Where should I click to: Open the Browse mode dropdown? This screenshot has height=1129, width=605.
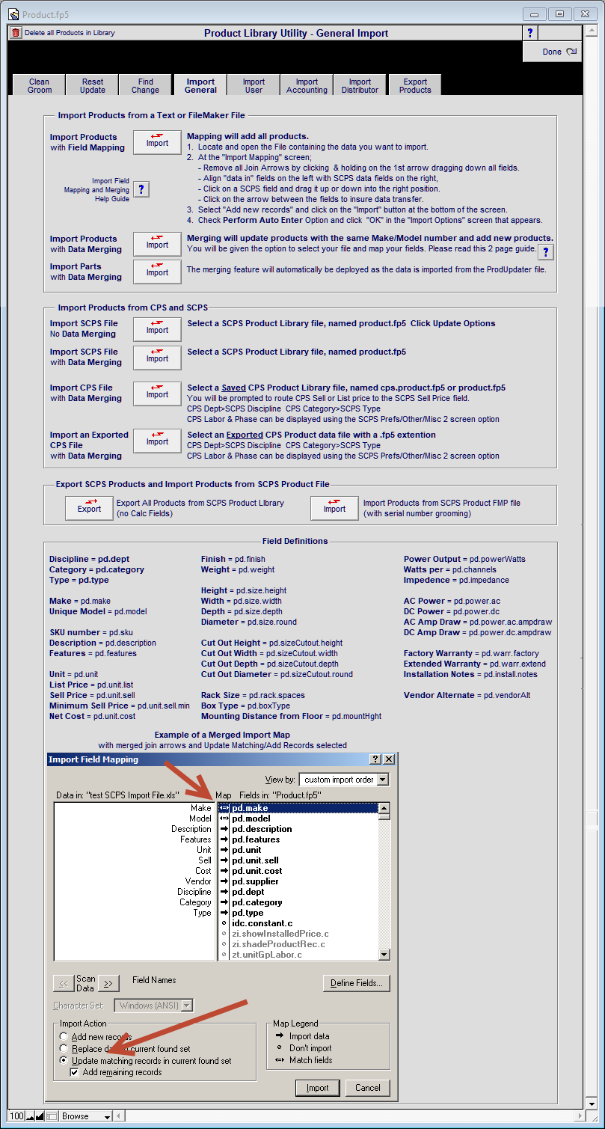[85, 1116]
